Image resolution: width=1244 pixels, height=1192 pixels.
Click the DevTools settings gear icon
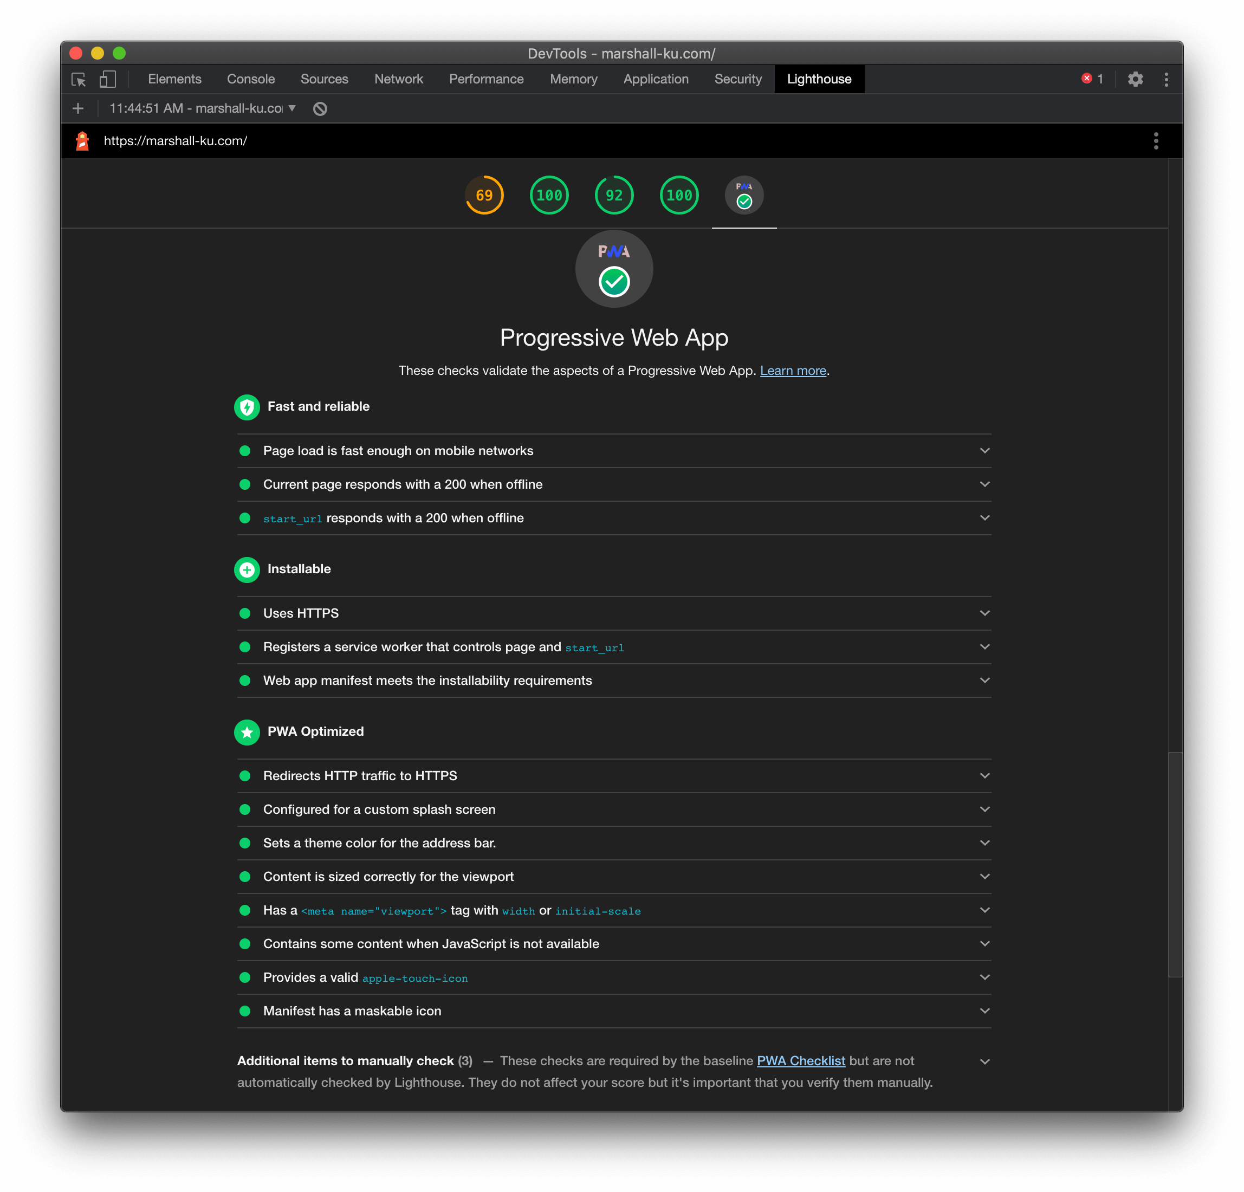tap(1135, 79)
